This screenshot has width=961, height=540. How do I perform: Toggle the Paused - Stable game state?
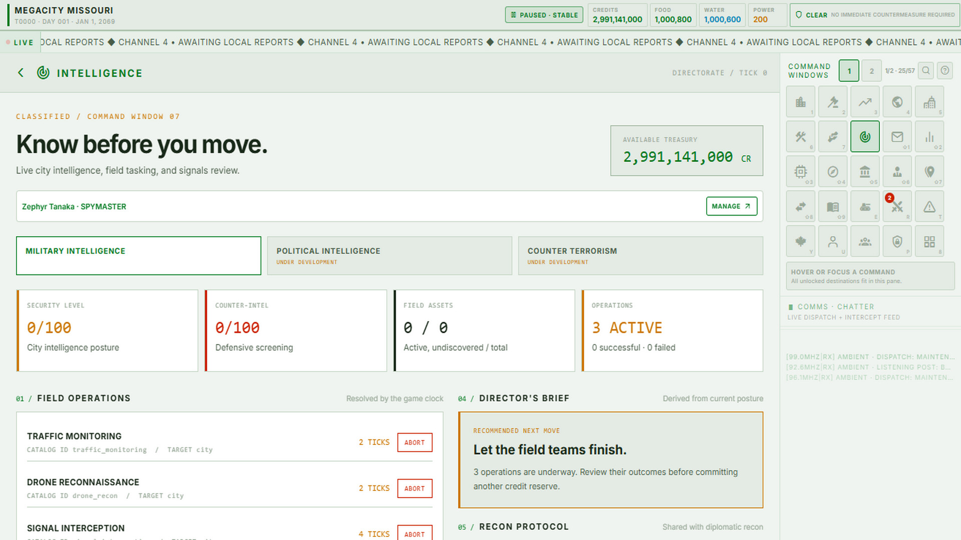tap(544, 15)
